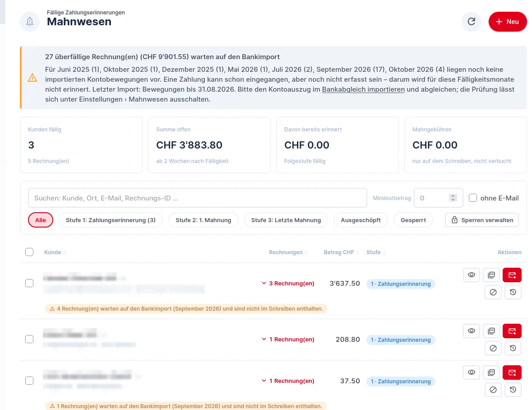Sort by Betrag CHF column

point(341,252)
